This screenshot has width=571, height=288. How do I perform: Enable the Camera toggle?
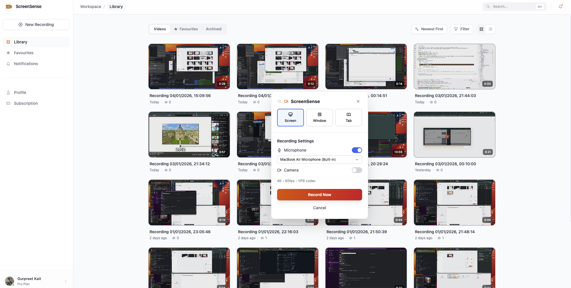(x=357, y=170)
